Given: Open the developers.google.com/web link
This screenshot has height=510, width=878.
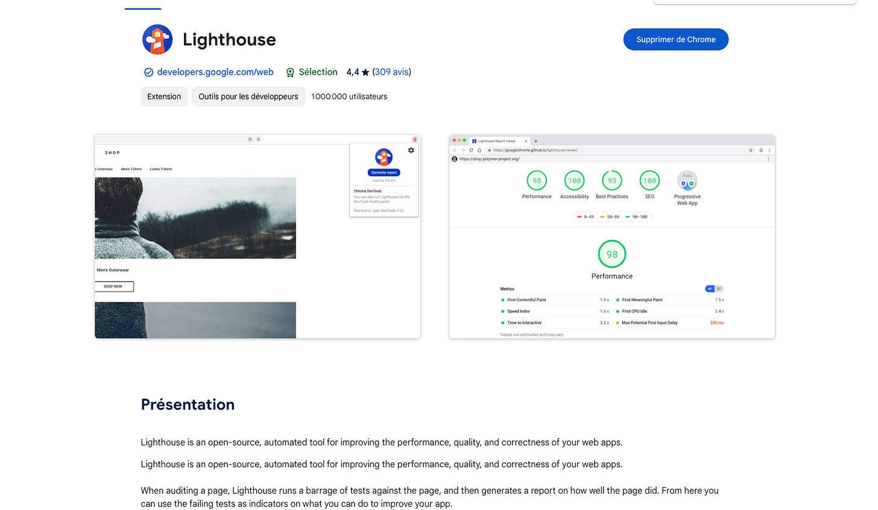Looking at the screenshot, I should pos(215,72).
